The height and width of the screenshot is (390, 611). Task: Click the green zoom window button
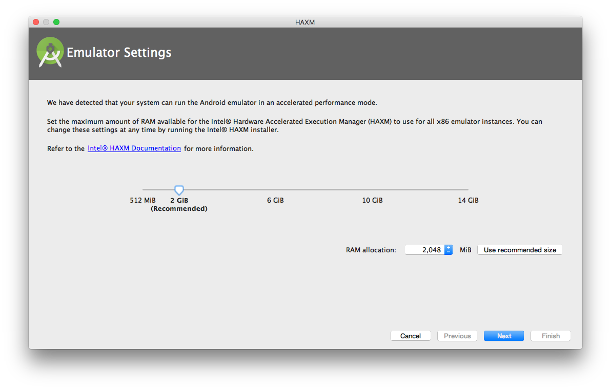[56, 22]
